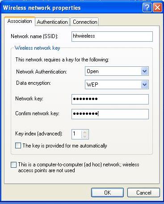Increase the key index with up arrow
Viewport: 164px width, 204px height.
click(x=85, y=132)
